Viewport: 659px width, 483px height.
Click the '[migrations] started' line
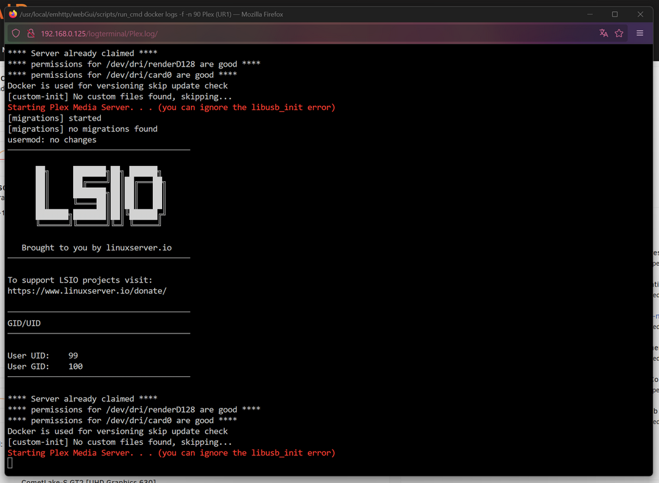[54, 118]
